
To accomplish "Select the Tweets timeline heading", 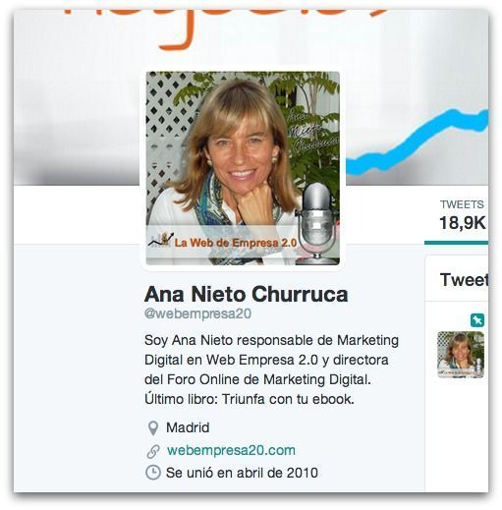I will (464, 279).
